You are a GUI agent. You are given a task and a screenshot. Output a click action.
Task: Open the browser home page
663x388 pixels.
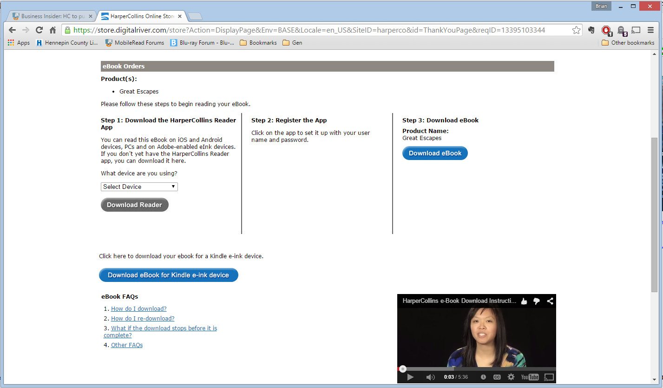(x=53, y=30)
